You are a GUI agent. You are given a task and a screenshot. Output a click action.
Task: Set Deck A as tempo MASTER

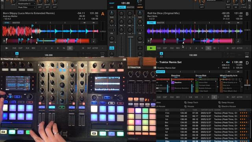(16, 23)
